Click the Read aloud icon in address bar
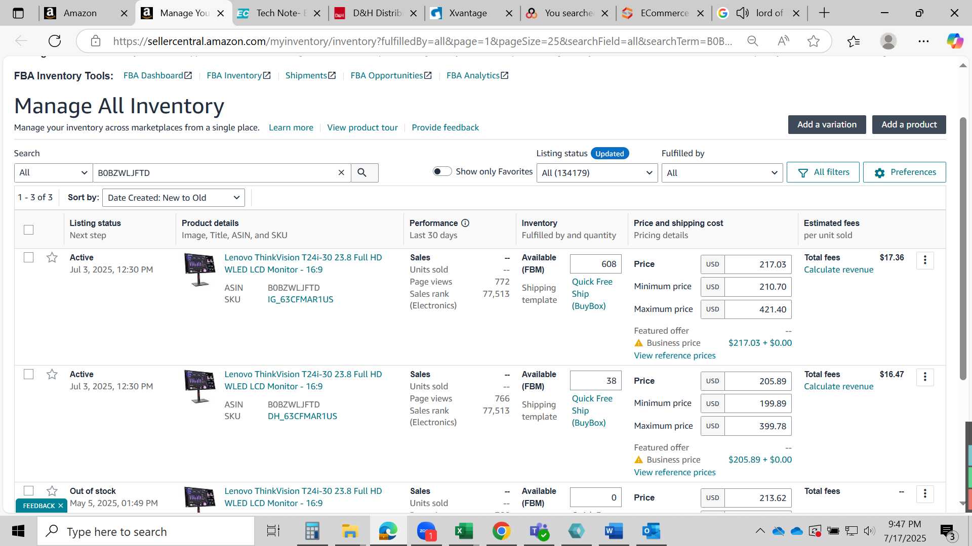972x546 pixels. pos(783,41)
